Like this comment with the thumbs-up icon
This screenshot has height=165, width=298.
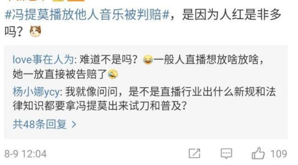(x=258, y=153)
